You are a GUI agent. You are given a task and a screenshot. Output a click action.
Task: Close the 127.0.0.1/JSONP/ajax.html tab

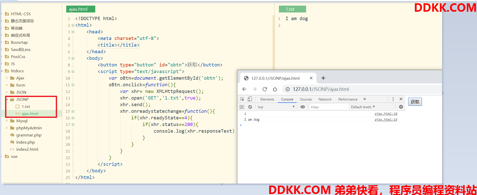click(311, 78)
